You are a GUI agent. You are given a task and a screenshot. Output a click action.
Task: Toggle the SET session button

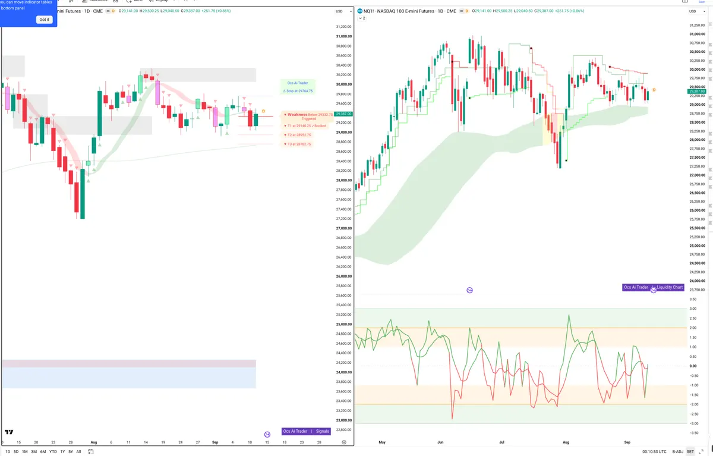(690, 452)
